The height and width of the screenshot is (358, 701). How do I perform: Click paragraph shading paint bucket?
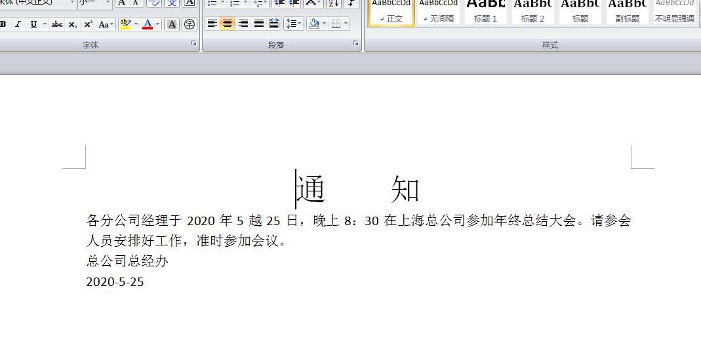point(314,23)
